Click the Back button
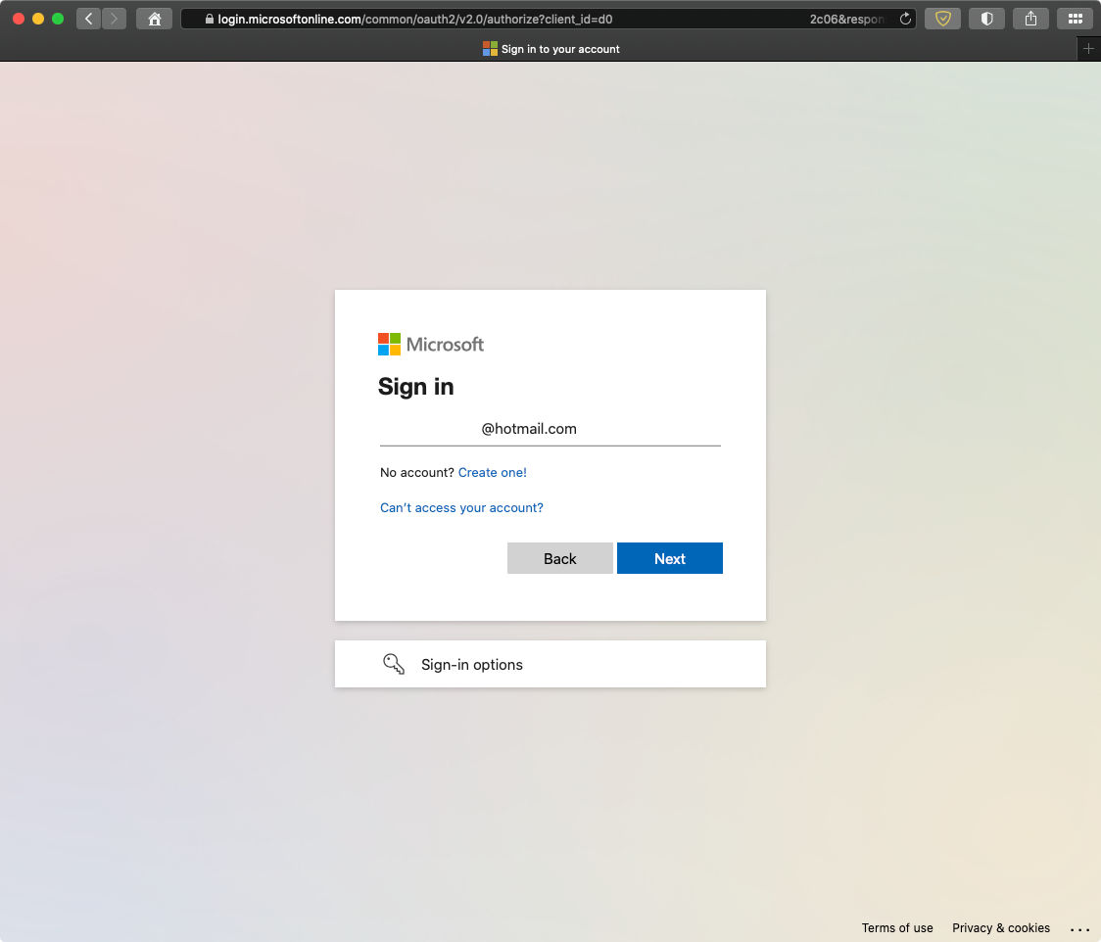The height and width of the screenshot is (942, 1101). pyautogui.click(x=559, y=558)
